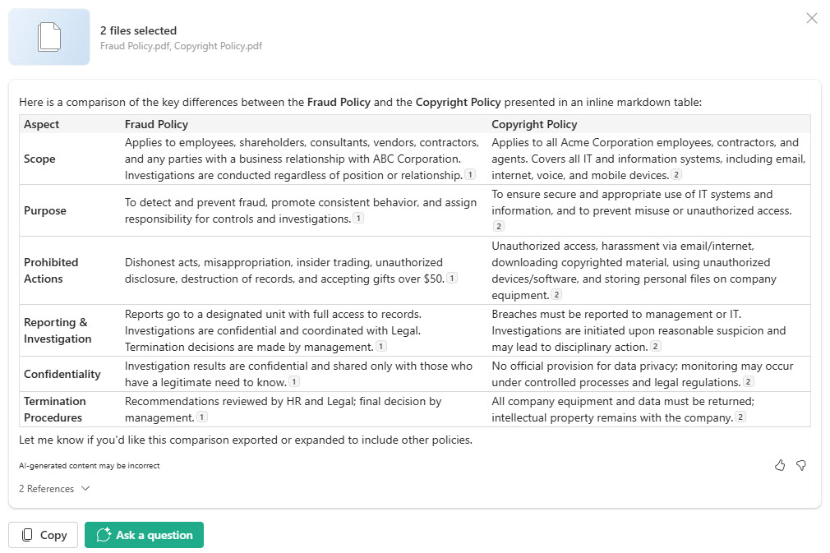Viewport: 830px width, 553px height.
Task: Open citation 1 in Fraud Confidentiality row
Action: click(x=294, y=382)
